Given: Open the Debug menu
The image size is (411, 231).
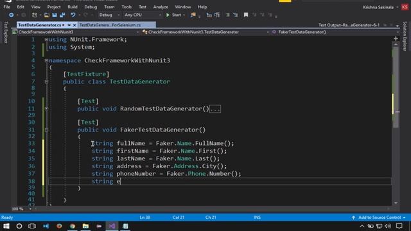Looking at the screenshot, I should coord(91,7).
